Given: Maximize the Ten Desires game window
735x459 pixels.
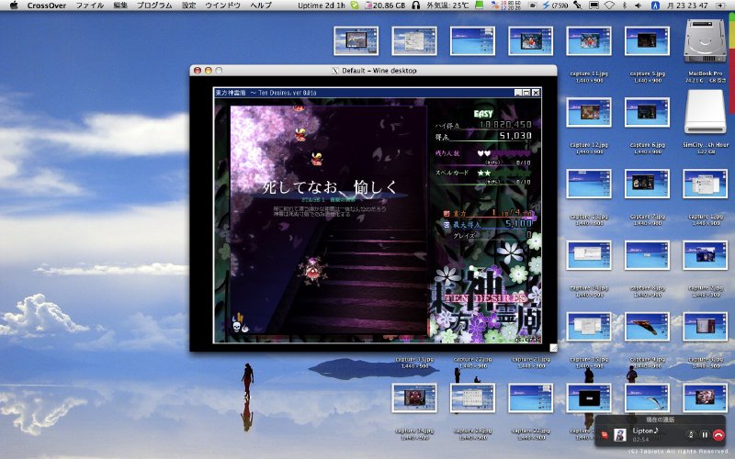Looking at the screenshot, I should point(526,93).
